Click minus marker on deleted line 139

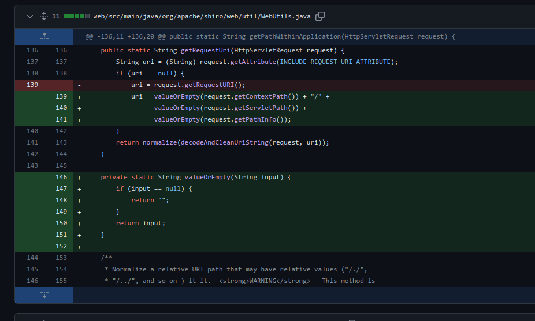click(x=79, y=85)
